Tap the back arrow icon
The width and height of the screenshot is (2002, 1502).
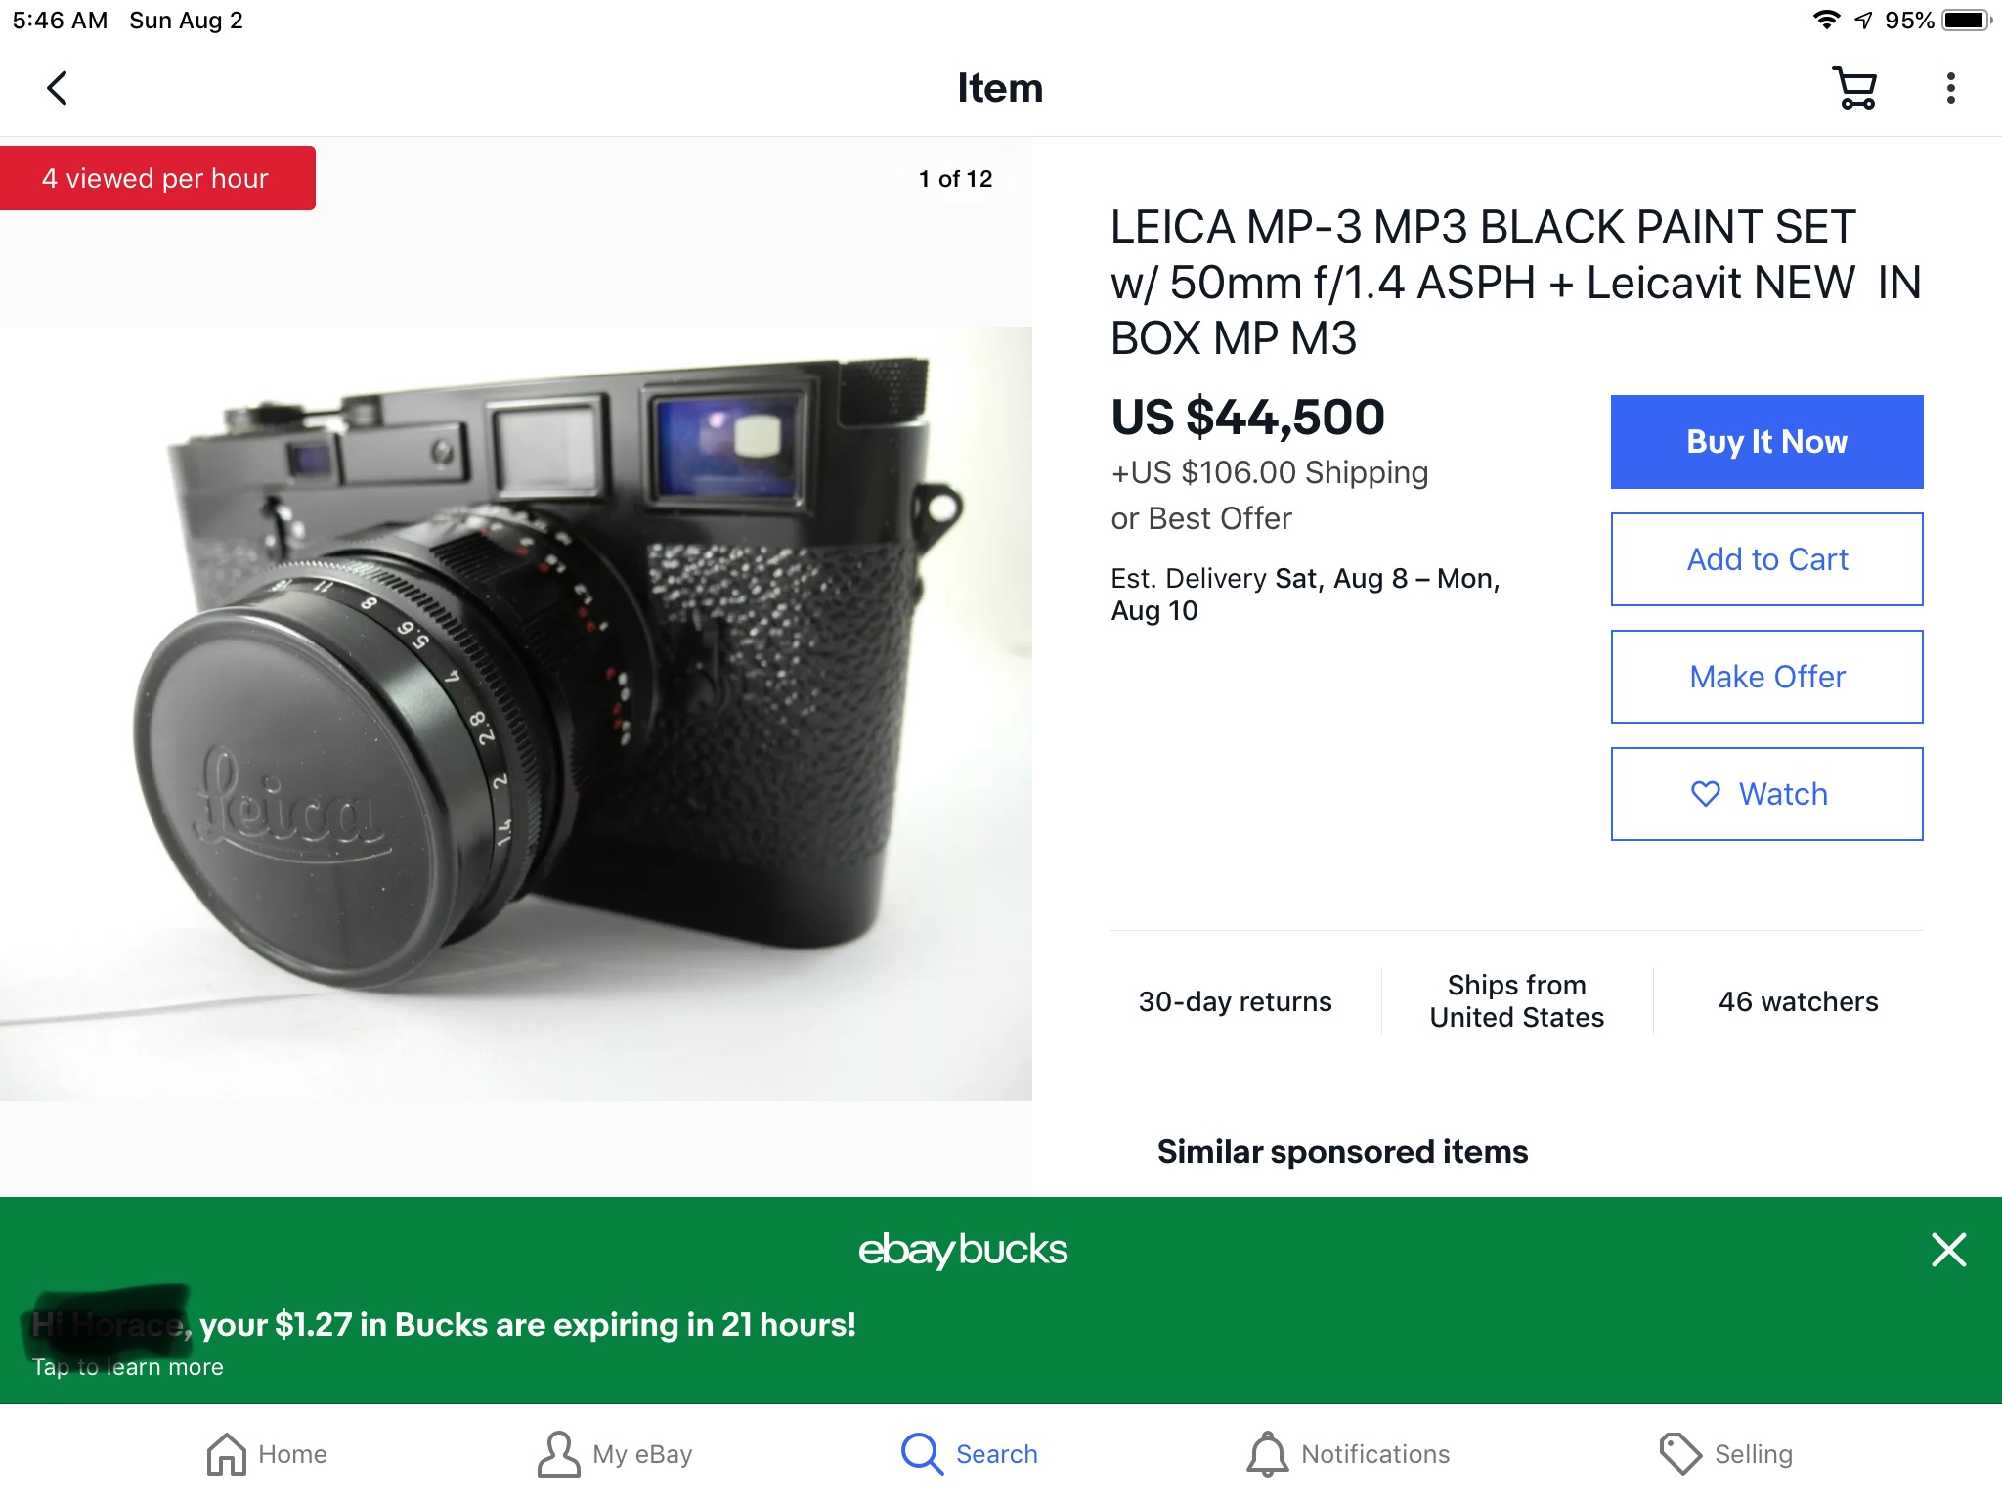pos(58,88)
